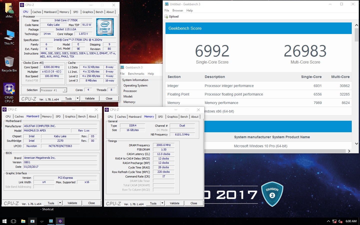Click the Core Speed 6300.00 MHz field
This screenshot has height=225, width=360.
coord(52,67)
